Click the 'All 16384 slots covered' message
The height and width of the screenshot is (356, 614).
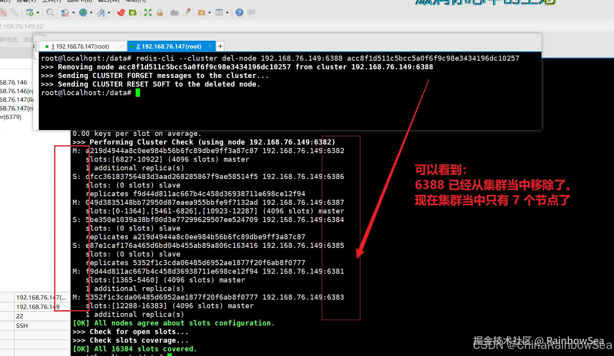(x=134, y=349)
